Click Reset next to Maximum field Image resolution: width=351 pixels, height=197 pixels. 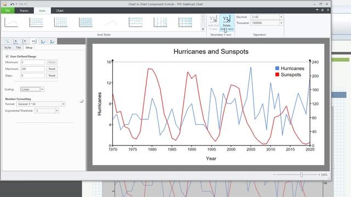point(52,69)
